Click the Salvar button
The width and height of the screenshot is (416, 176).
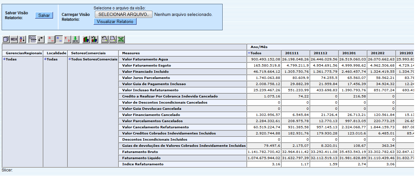(44, 15)
